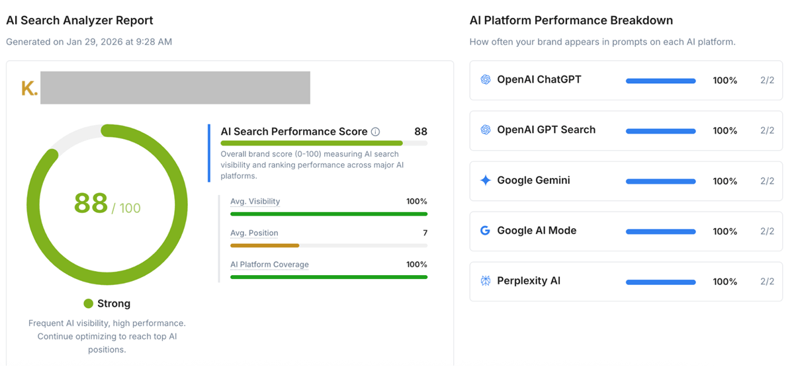Click the OpenAI ChatGPT logo icon
Screen dimensions: 794x367
(486, 79)
